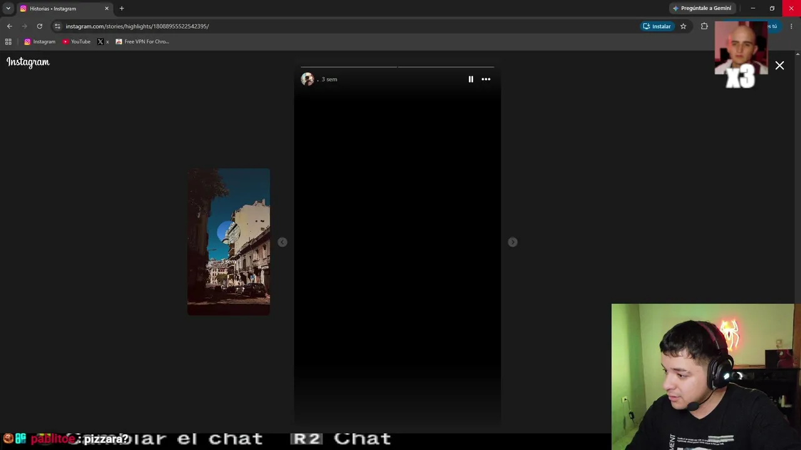Bookmark this page with the star
This screenshot has height=450, width=801.
point(683,26)
